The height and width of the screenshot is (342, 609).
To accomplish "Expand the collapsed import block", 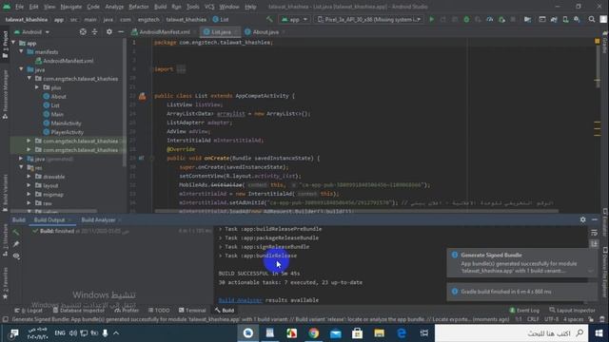I will point(181,69).
